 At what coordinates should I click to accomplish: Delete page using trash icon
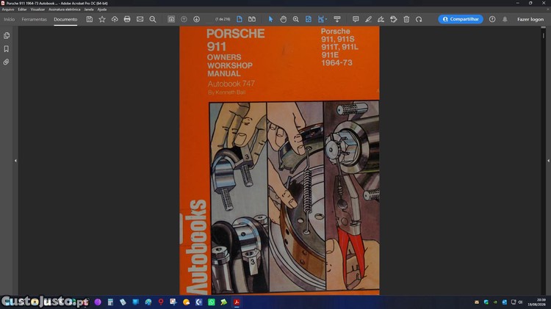tap(406, 19)
